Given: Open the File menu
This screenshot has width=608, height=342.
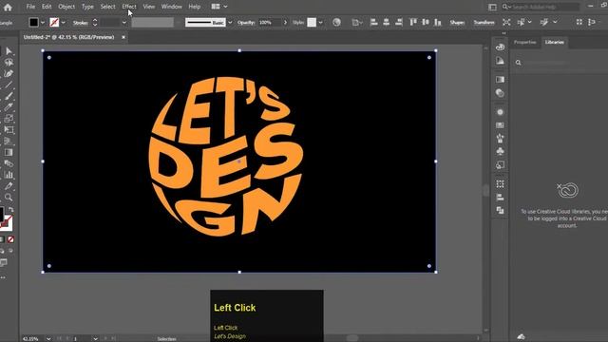Looking at the screenshot, I should point(30,7).
